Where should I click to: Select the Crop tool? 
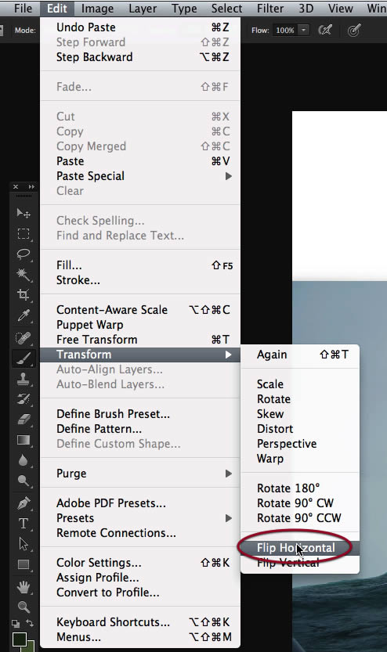(x=24, y=295)
